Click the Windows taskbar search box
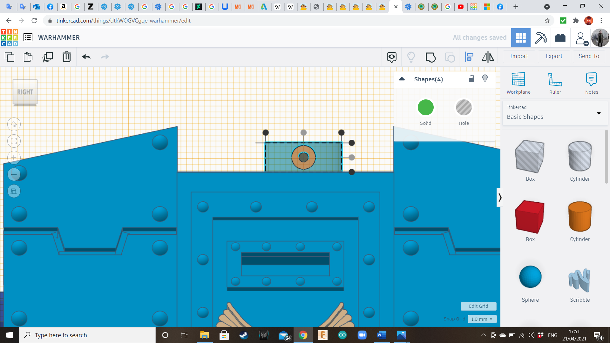The height and width of the screenshot is (343, 610). coord(87,335)
